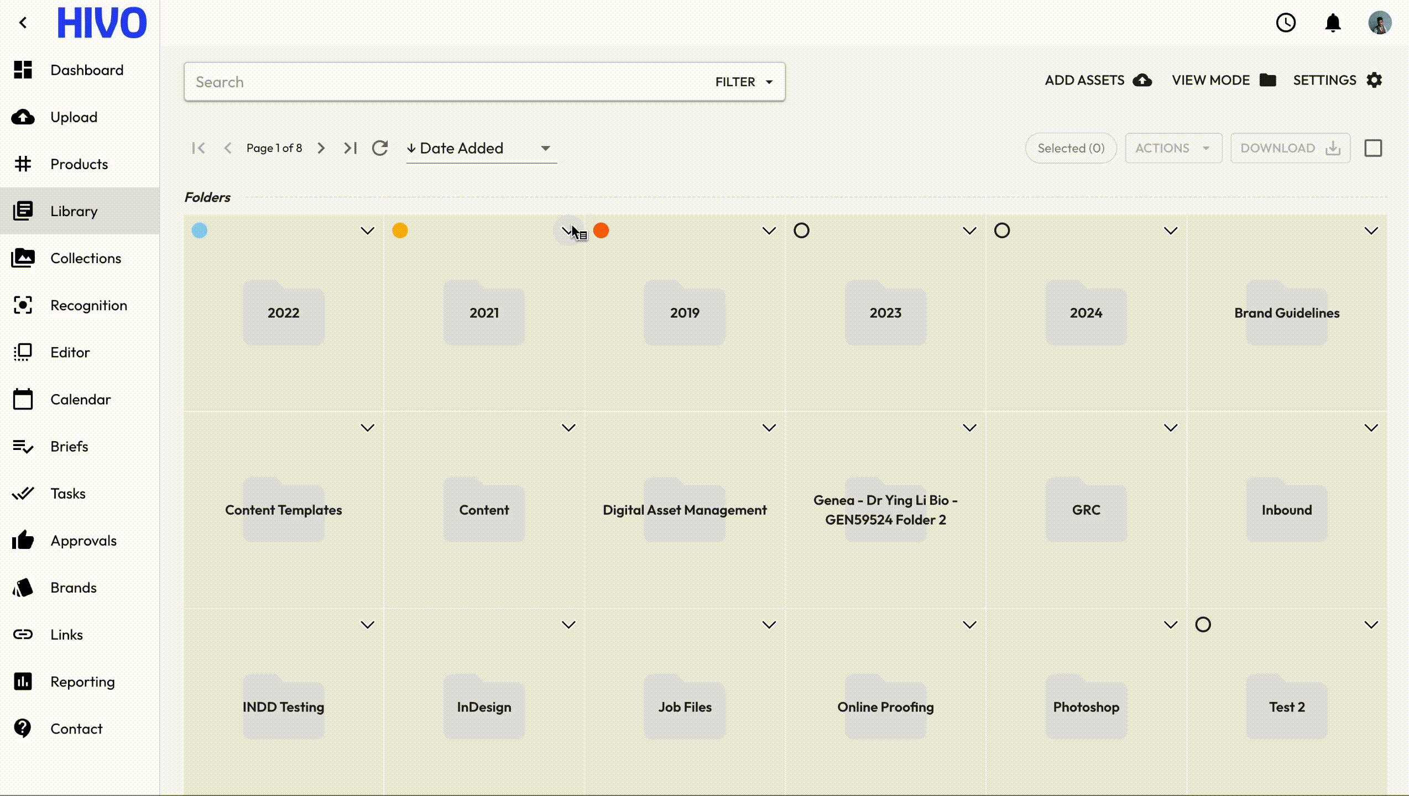Open Recognition in the sidebar
Viewport: 1409px width, 796px height.
tap(88, 305)
